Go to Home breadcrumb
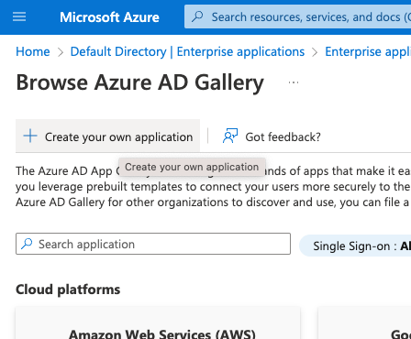411x339 pixels. point(33,51)
